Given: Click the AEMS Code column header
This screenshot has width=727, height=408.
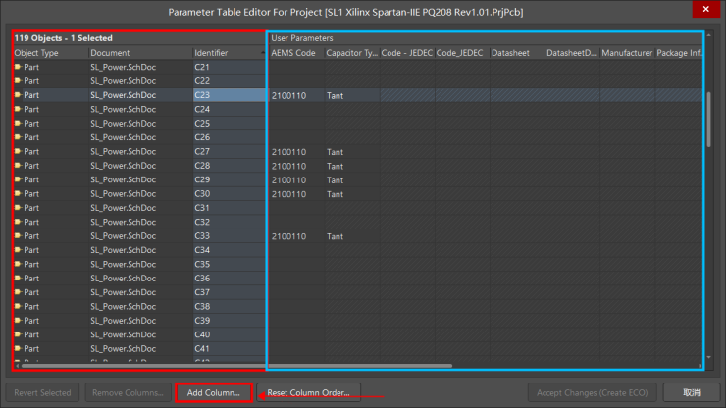Looking at the screenshot, I should point(293,52).
